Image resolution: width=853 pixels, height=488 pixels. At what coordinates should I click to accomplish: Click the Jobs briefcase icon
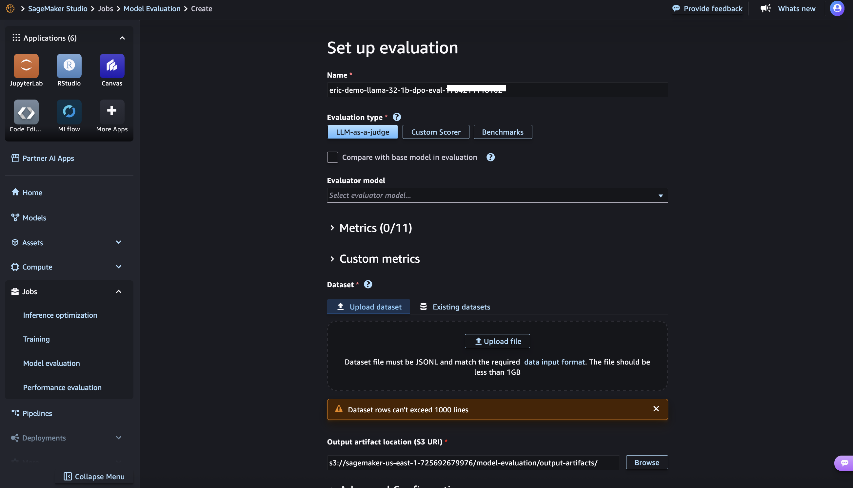(15, 291)
